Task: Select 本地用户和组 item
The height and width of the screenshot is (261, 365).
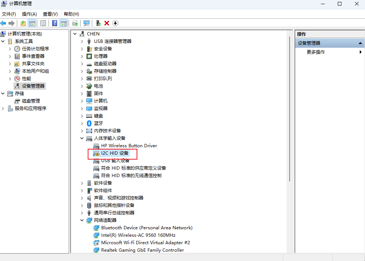Action: coord(35,71)
